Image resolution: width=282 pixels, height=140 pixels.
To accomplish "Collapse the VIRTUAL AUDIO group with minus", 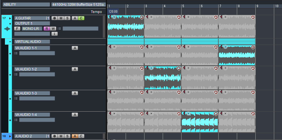I will coord(10,42).
